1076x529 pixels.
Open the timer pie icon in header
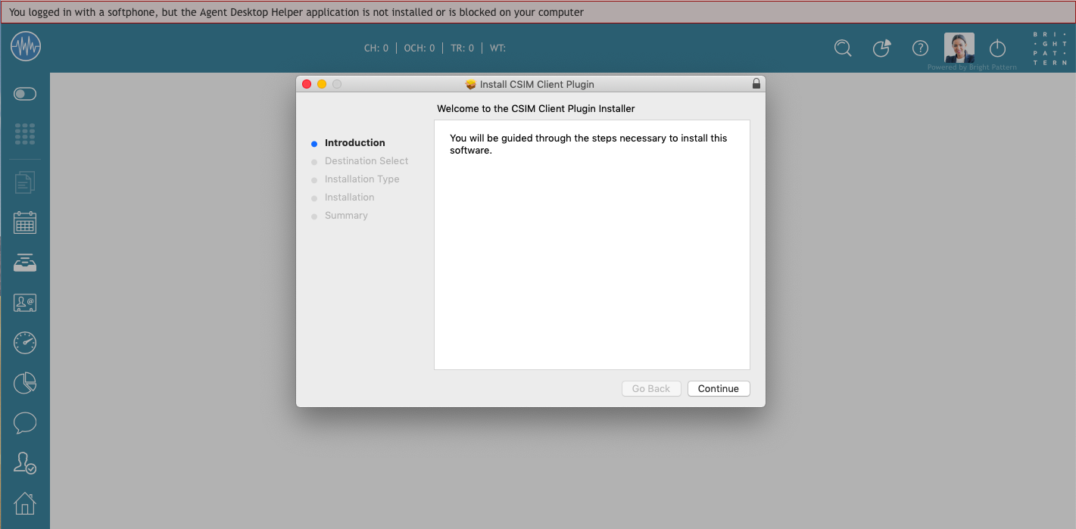point(881,48)
